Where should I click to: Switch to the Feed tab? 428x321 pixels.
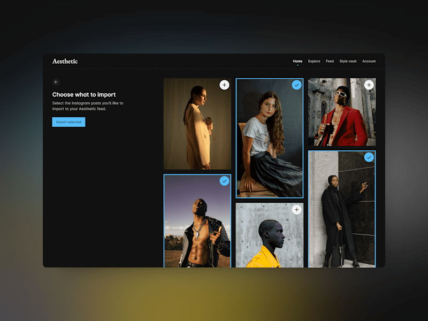click(x=330, y=61)
